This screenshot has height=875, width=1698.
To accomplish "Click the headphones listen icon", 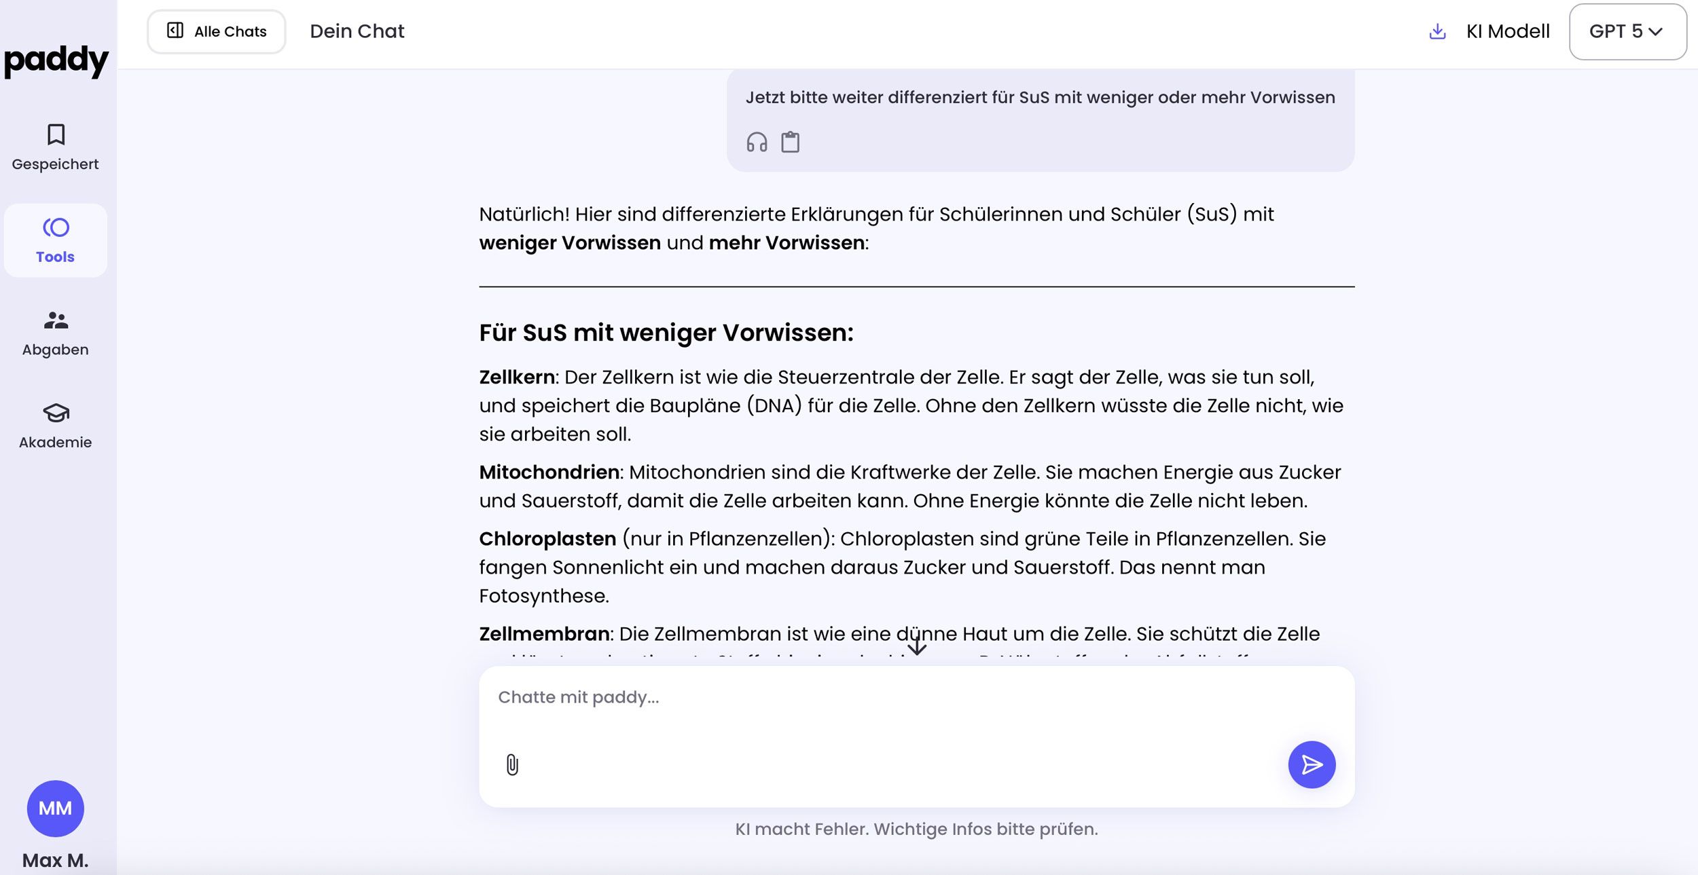I will coord(757,143).
